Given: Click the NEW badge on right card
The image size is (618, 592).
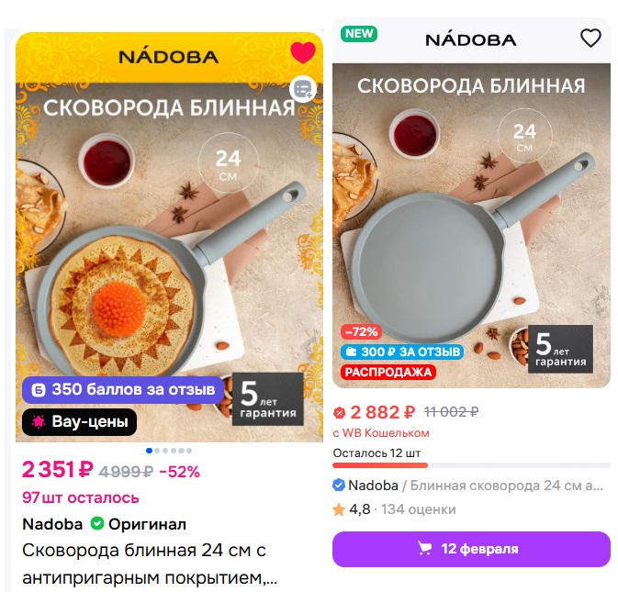Looking at the screenshot, I should [359, 33].
